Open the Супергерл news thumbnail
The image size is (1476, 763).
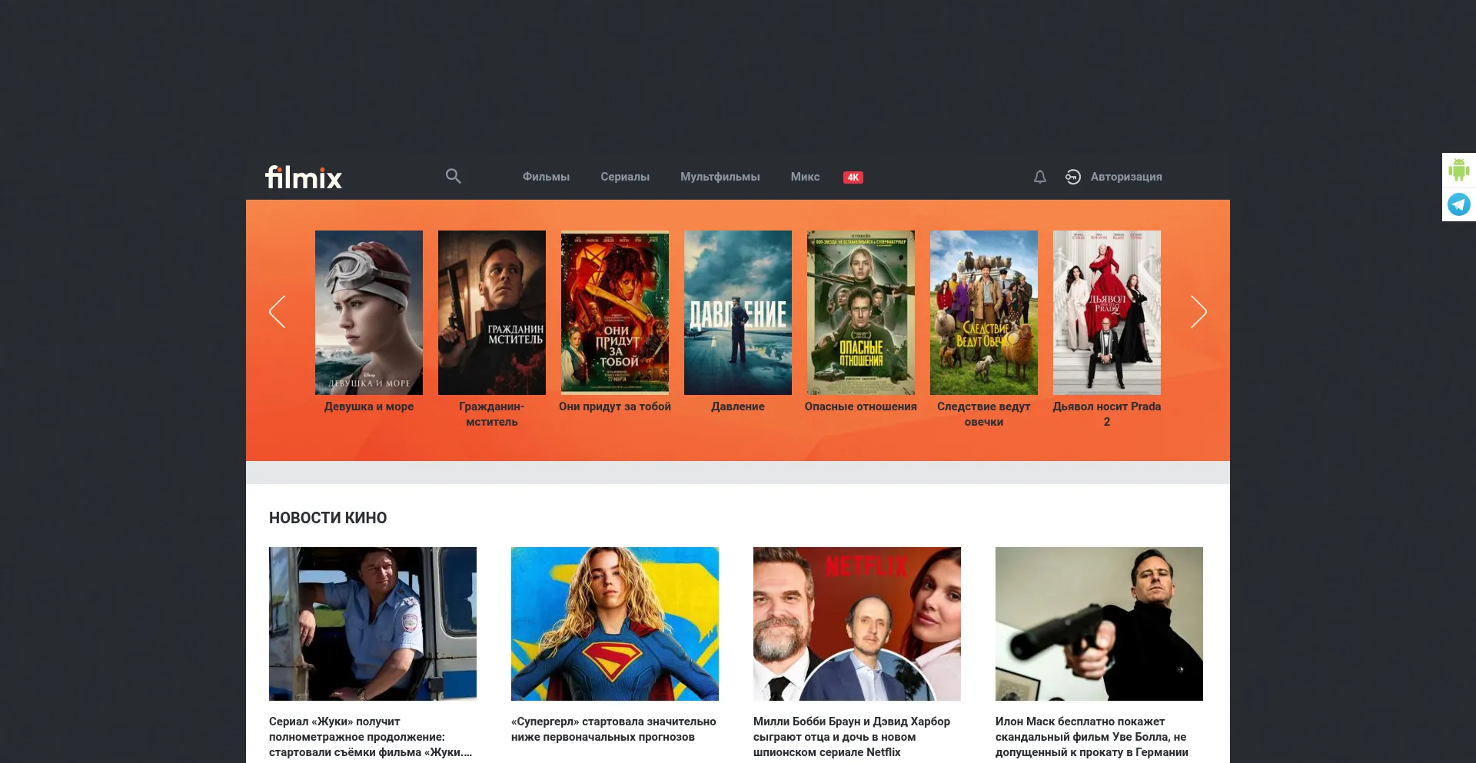[615, 624]
